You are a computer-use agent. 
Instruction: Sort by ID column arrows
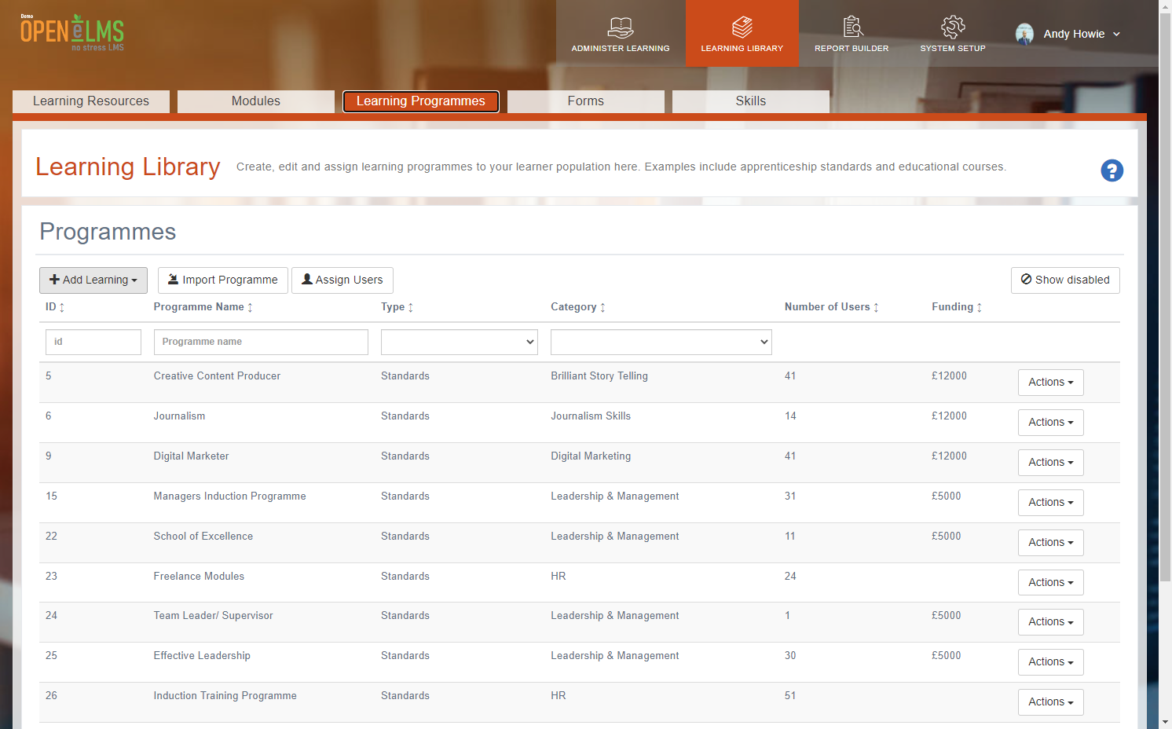coord(62,307)
